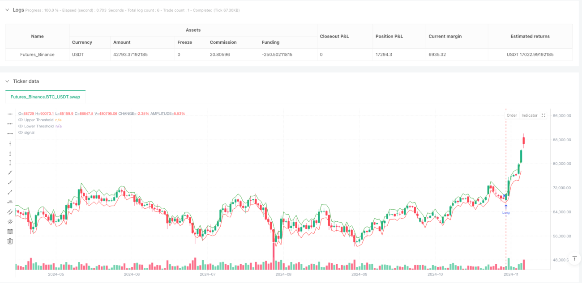Click the Futures_Binance row name cell
Image resolution: width=582 pixels, height=283 pixels.
(x=38, y=55)
